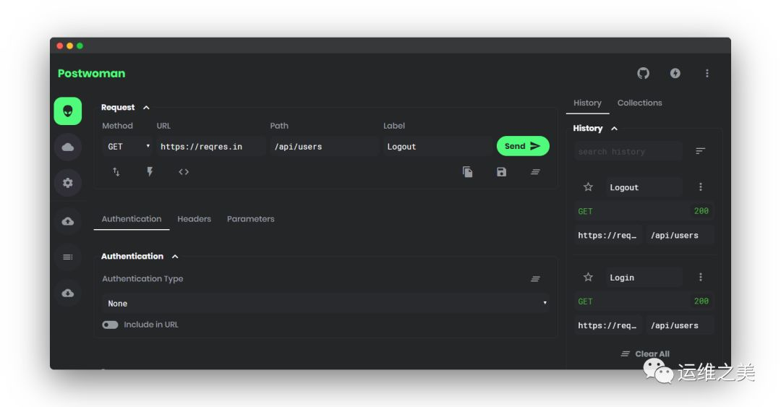Screen dimensions: 781x407
Task: Save request with the floppy disk icon
Action: point(502,172)
